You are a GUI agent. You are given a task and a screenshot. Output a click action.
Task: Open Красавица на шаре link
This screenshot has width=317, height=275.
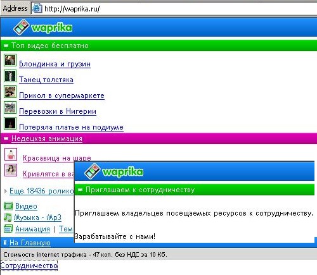[57, 158]
